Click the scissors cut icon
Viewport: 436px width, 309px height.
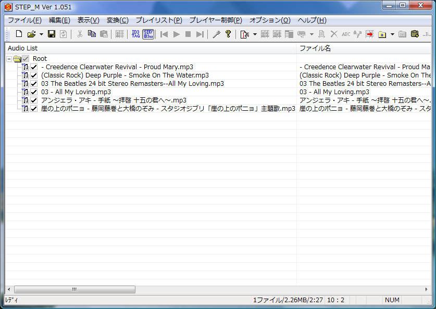[80, 34]
